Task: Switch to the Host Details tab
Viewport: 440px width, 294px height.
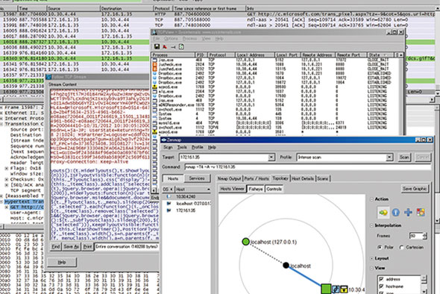Action: click(x=303, y=178)
